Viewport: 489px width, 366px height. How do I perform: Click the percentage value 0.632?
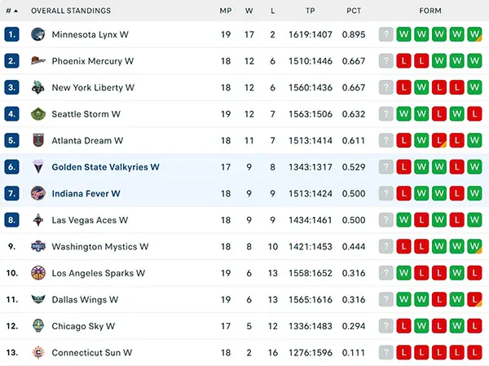(354, 114)
